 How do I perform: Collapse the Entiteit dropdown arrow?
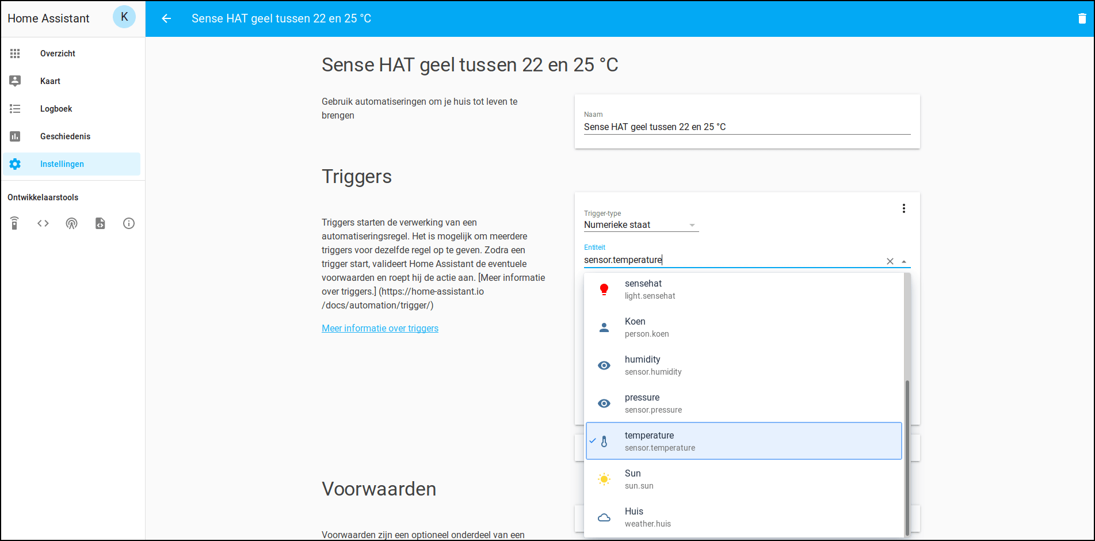click(x=904, y=261)
